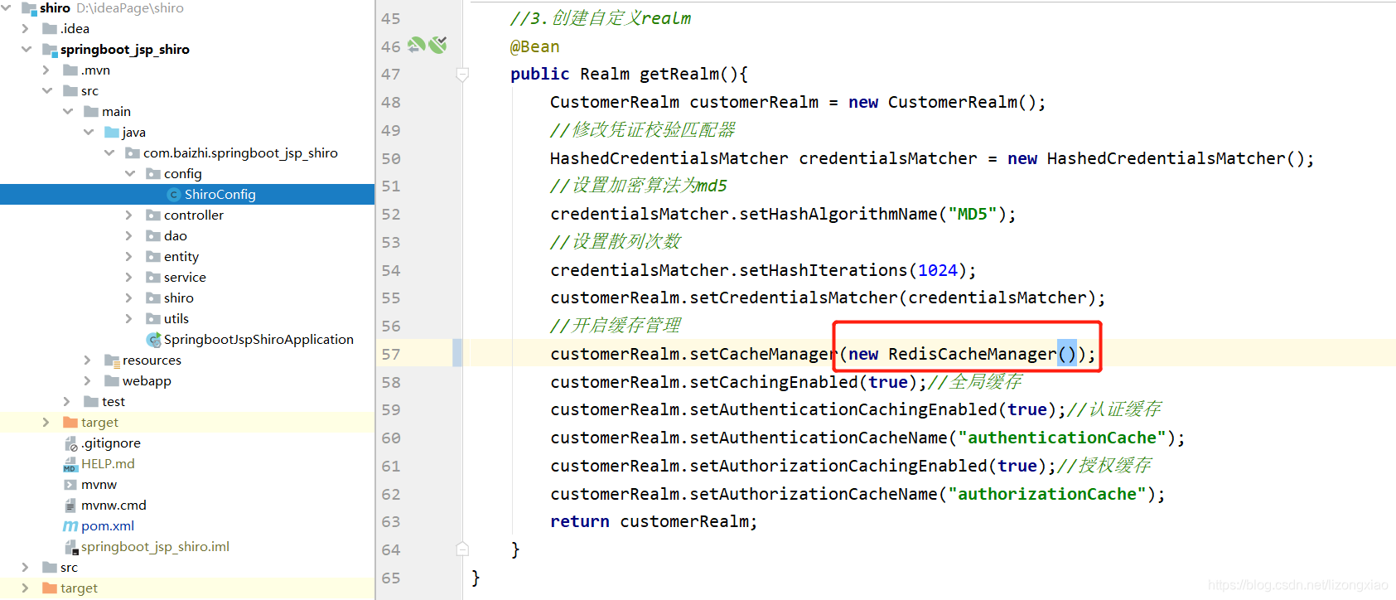Select the mvnw.cmd file

point(114,506)
